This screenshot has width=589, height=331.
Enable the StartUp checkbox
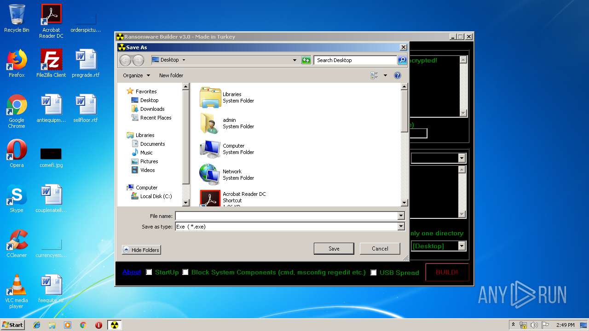pyautogui.click(x=149, y=272)
